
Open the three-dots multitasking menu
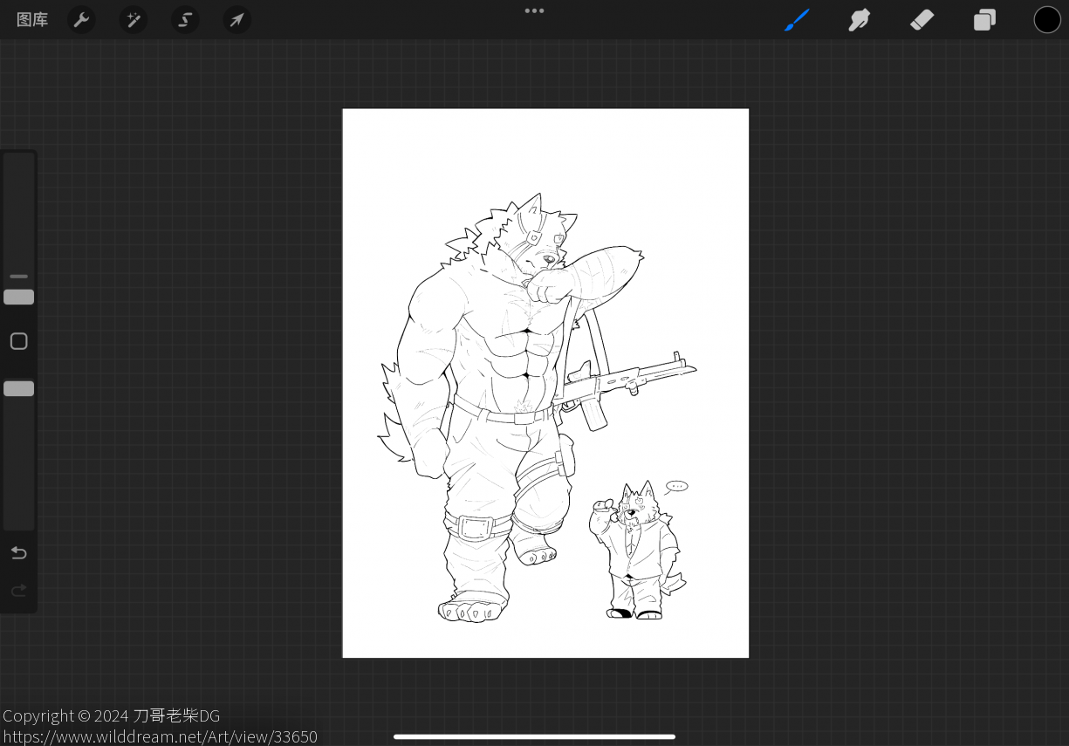pyautogui.click(x=534, y=10)
